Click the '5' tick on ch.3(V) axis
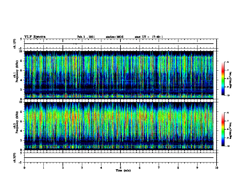The height and width of the screenshot is (188, 244). tap(21, 153)
